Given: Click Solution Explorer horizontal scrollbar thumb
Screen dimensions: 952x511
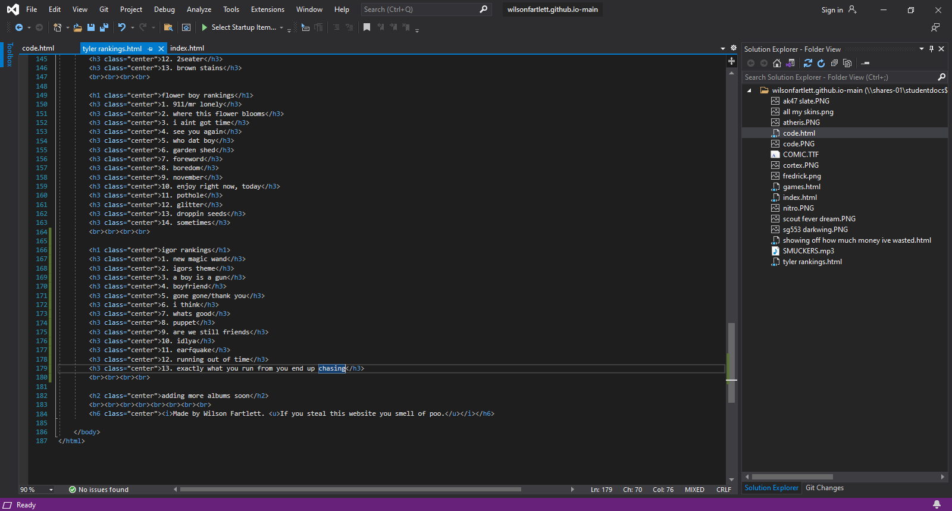Looking at the screenshot, I should tap(793, 477).
